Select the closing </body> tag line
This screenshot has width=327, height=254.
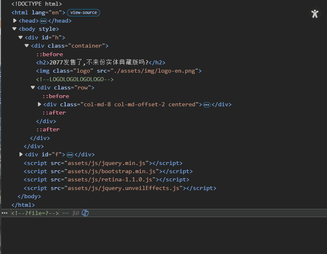(x=30, y=197)
